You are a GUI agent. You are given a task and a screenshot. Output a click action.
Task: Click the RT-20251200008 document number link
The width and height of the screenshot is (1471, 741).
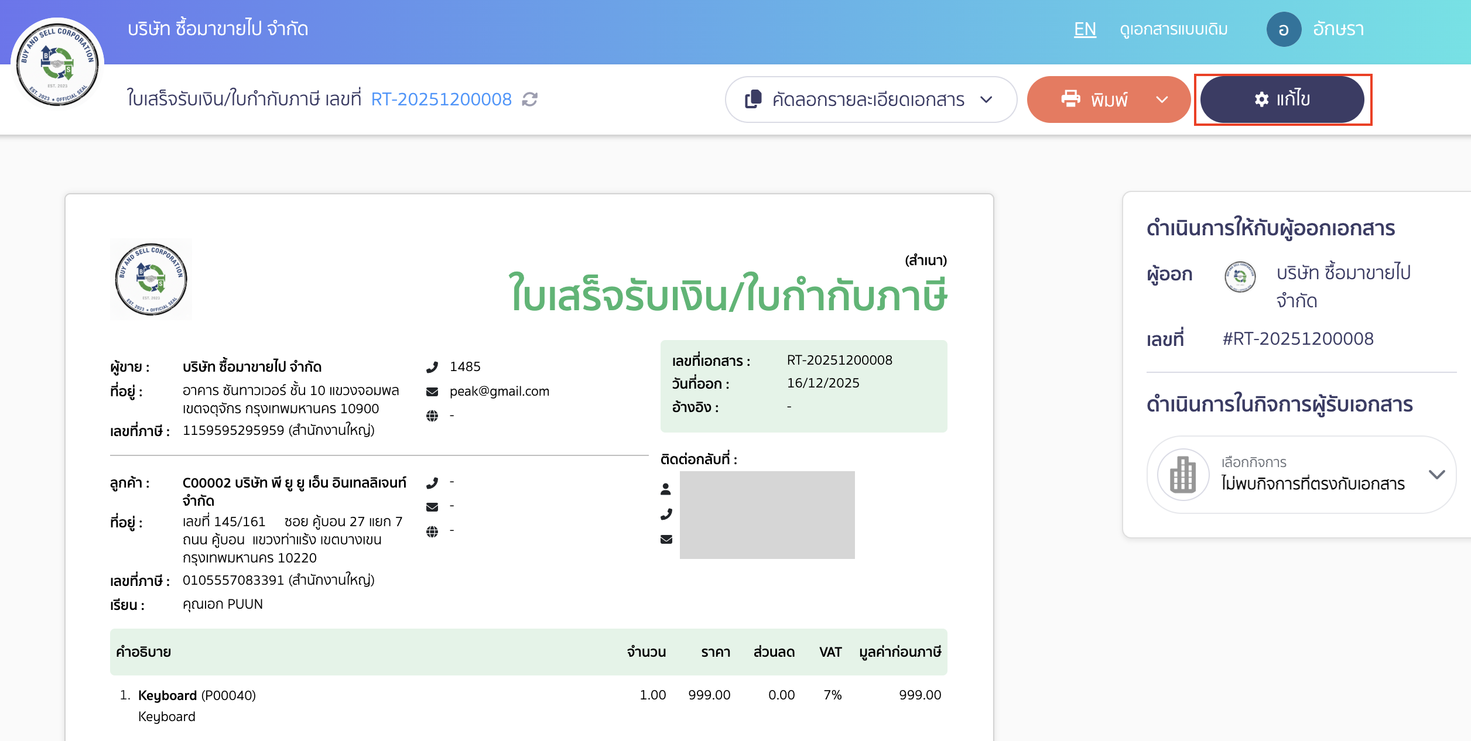441,100
